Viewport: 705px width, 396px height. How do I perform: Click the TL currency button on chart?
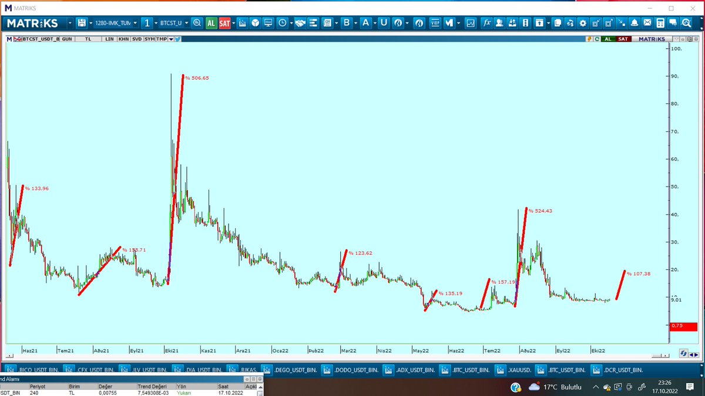[88, 39]
